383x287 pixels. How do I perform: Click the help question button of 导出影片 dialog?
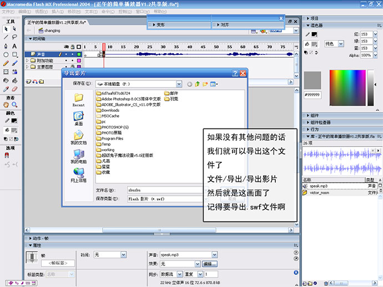[x=235, y=73]
